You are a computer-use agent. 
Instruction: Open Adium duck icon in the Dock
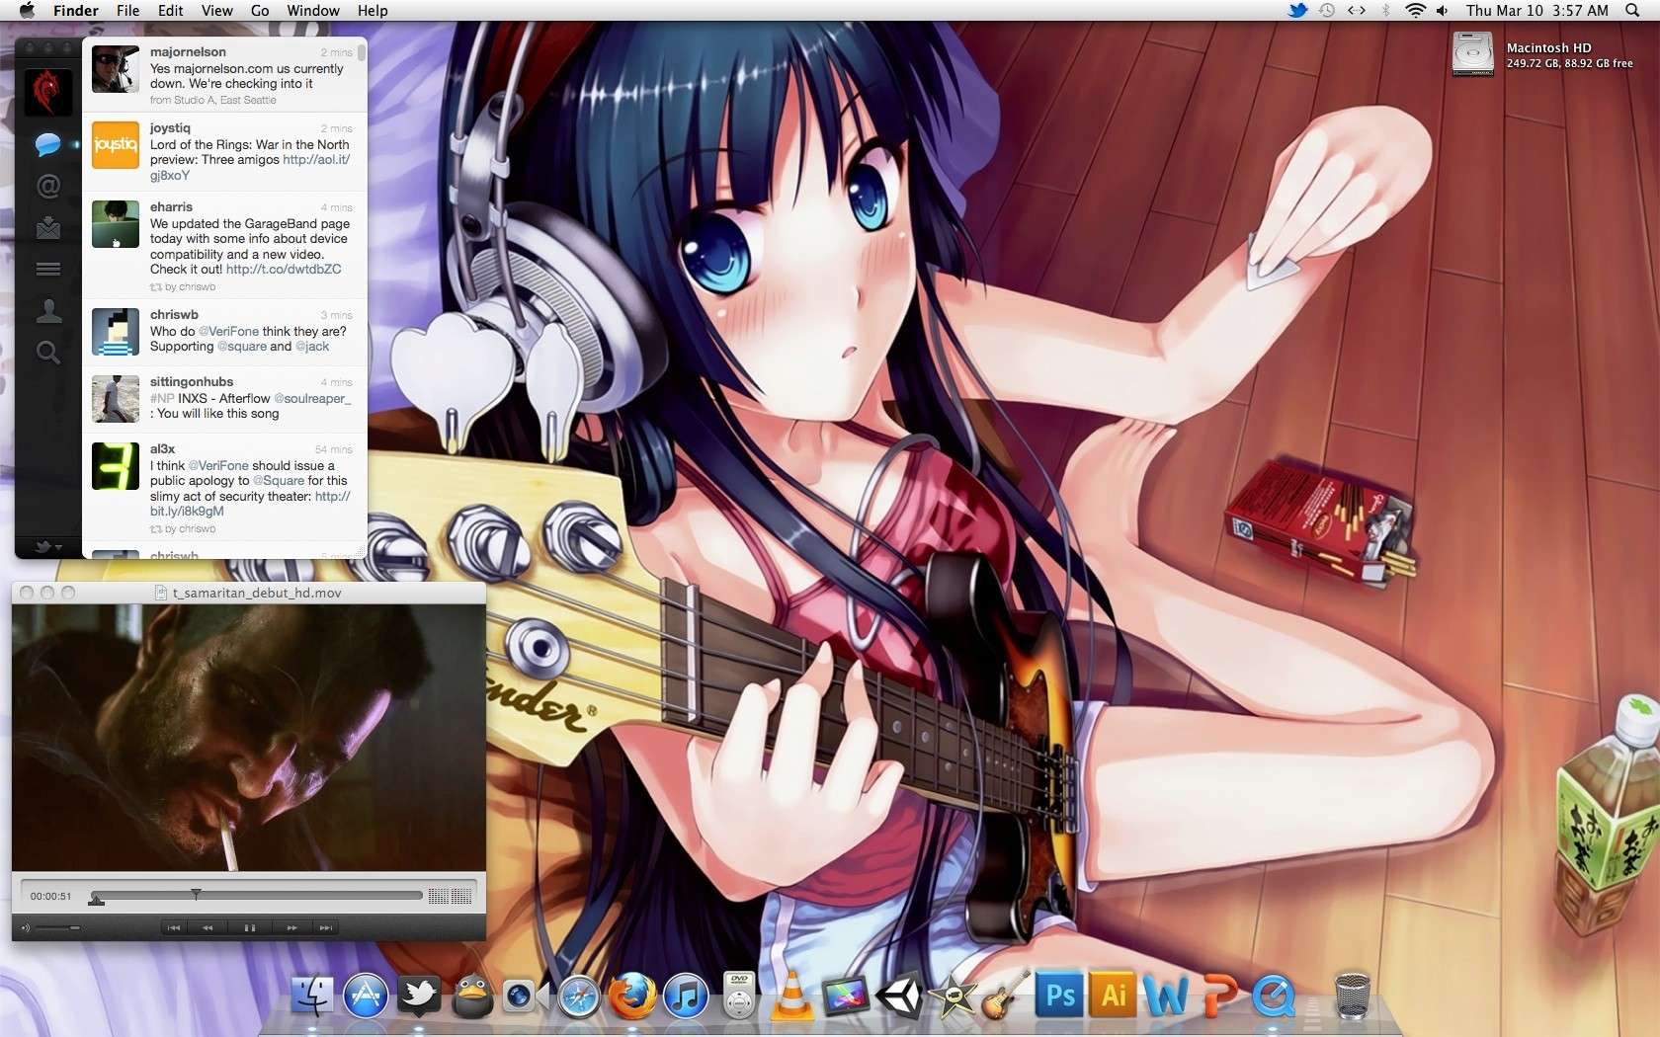pos(472,996)
